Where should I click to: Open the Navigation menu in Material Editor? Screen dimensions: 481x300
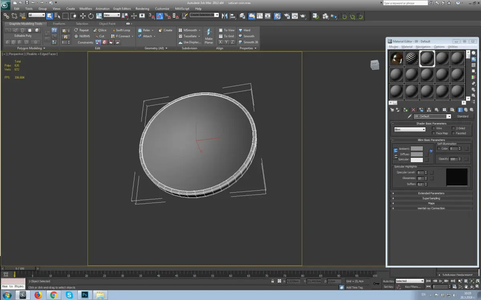(x=423, y=47)
